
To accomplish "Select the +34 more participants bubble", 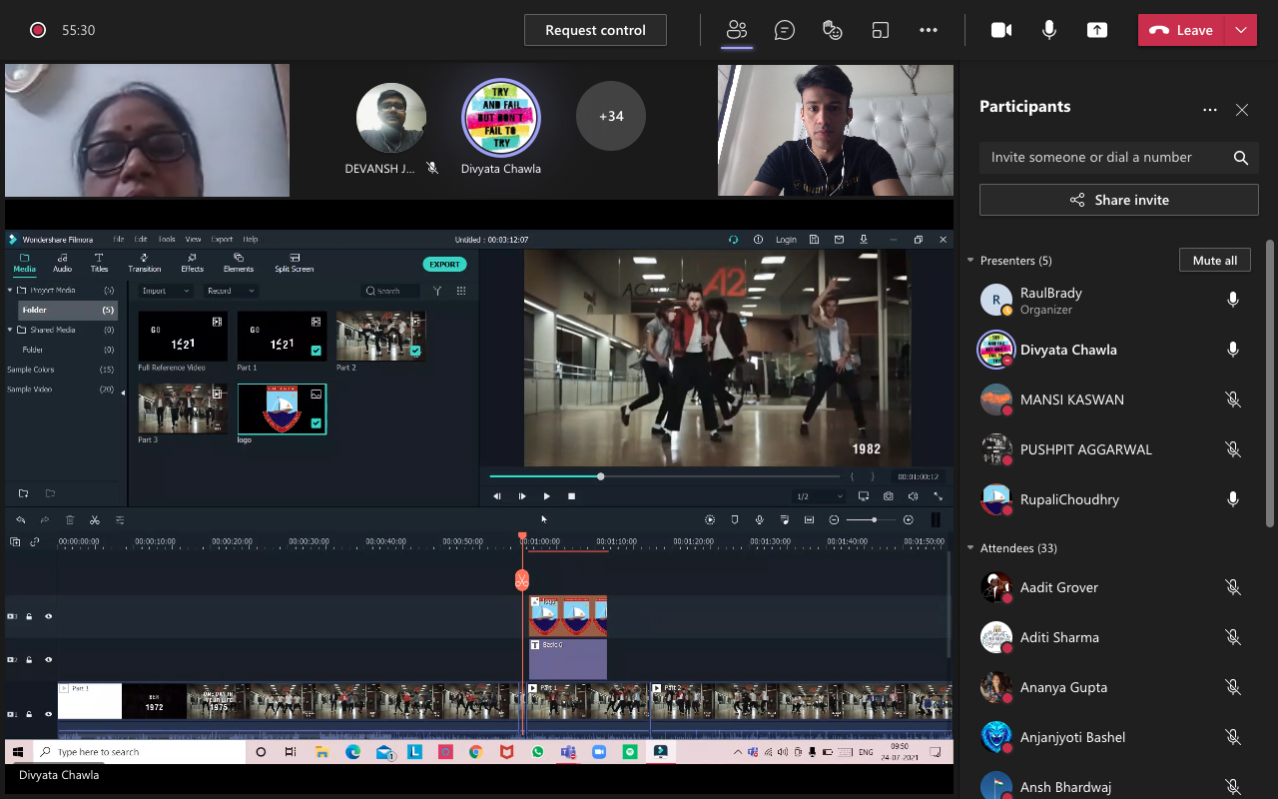I will coord(611,117).
